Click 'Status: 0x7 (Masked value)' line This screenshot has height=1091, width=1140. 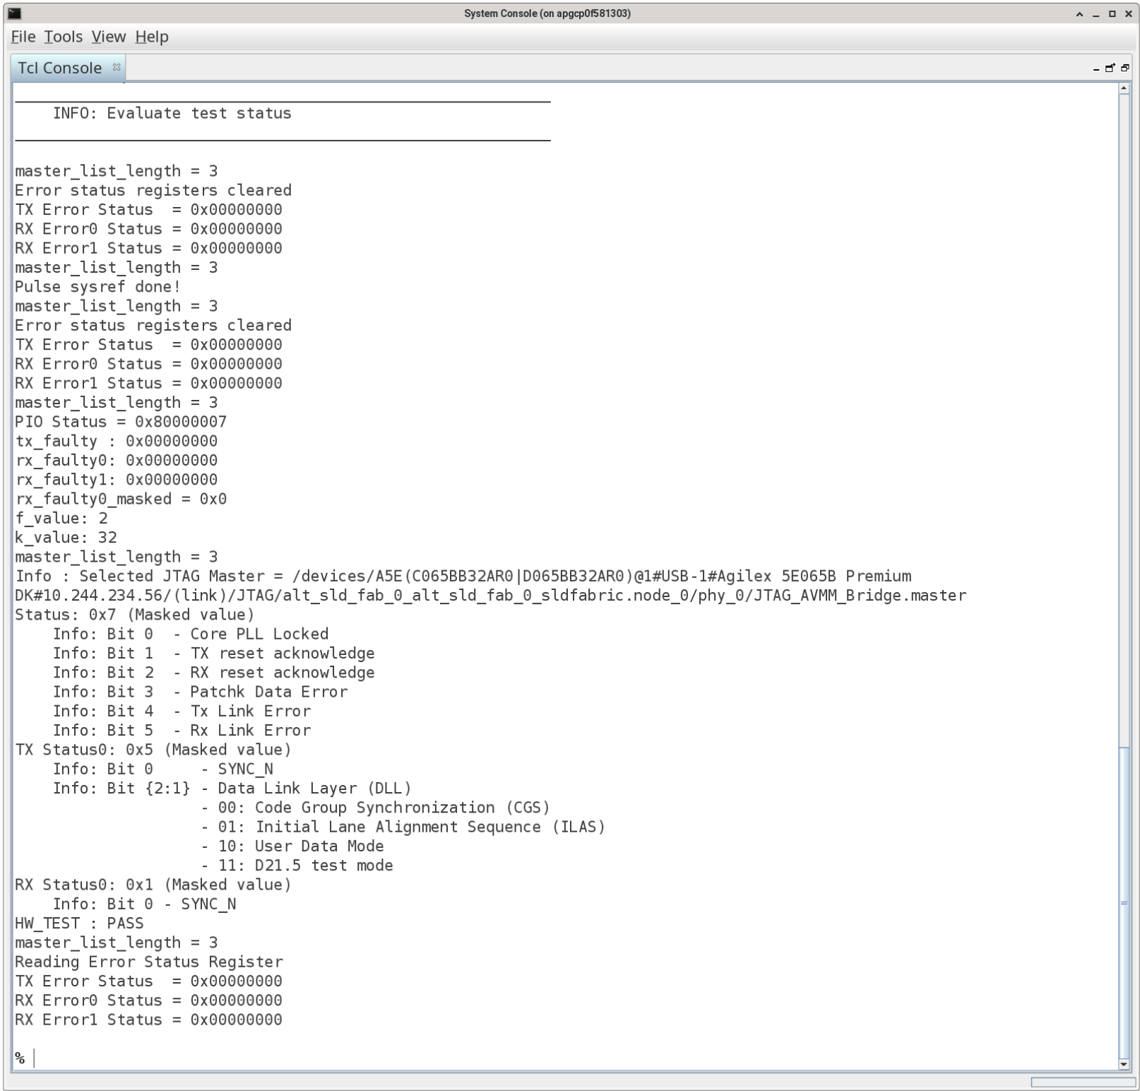coord(134,615)
